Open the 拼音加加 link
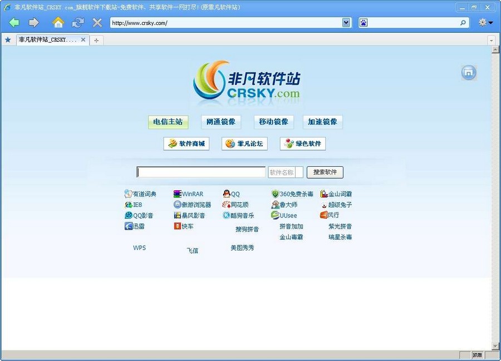 291,226
